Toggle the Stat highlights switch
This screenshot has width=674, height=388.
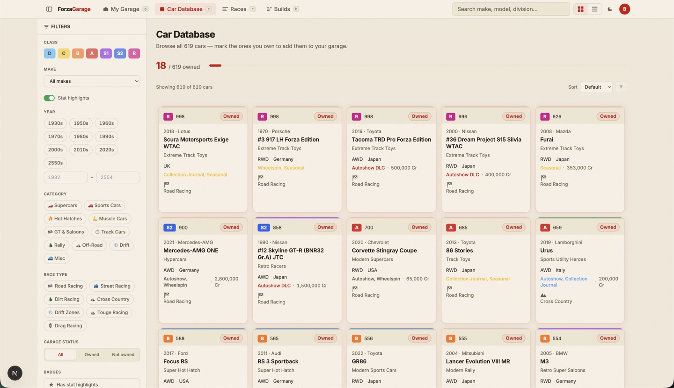[49, 98]
